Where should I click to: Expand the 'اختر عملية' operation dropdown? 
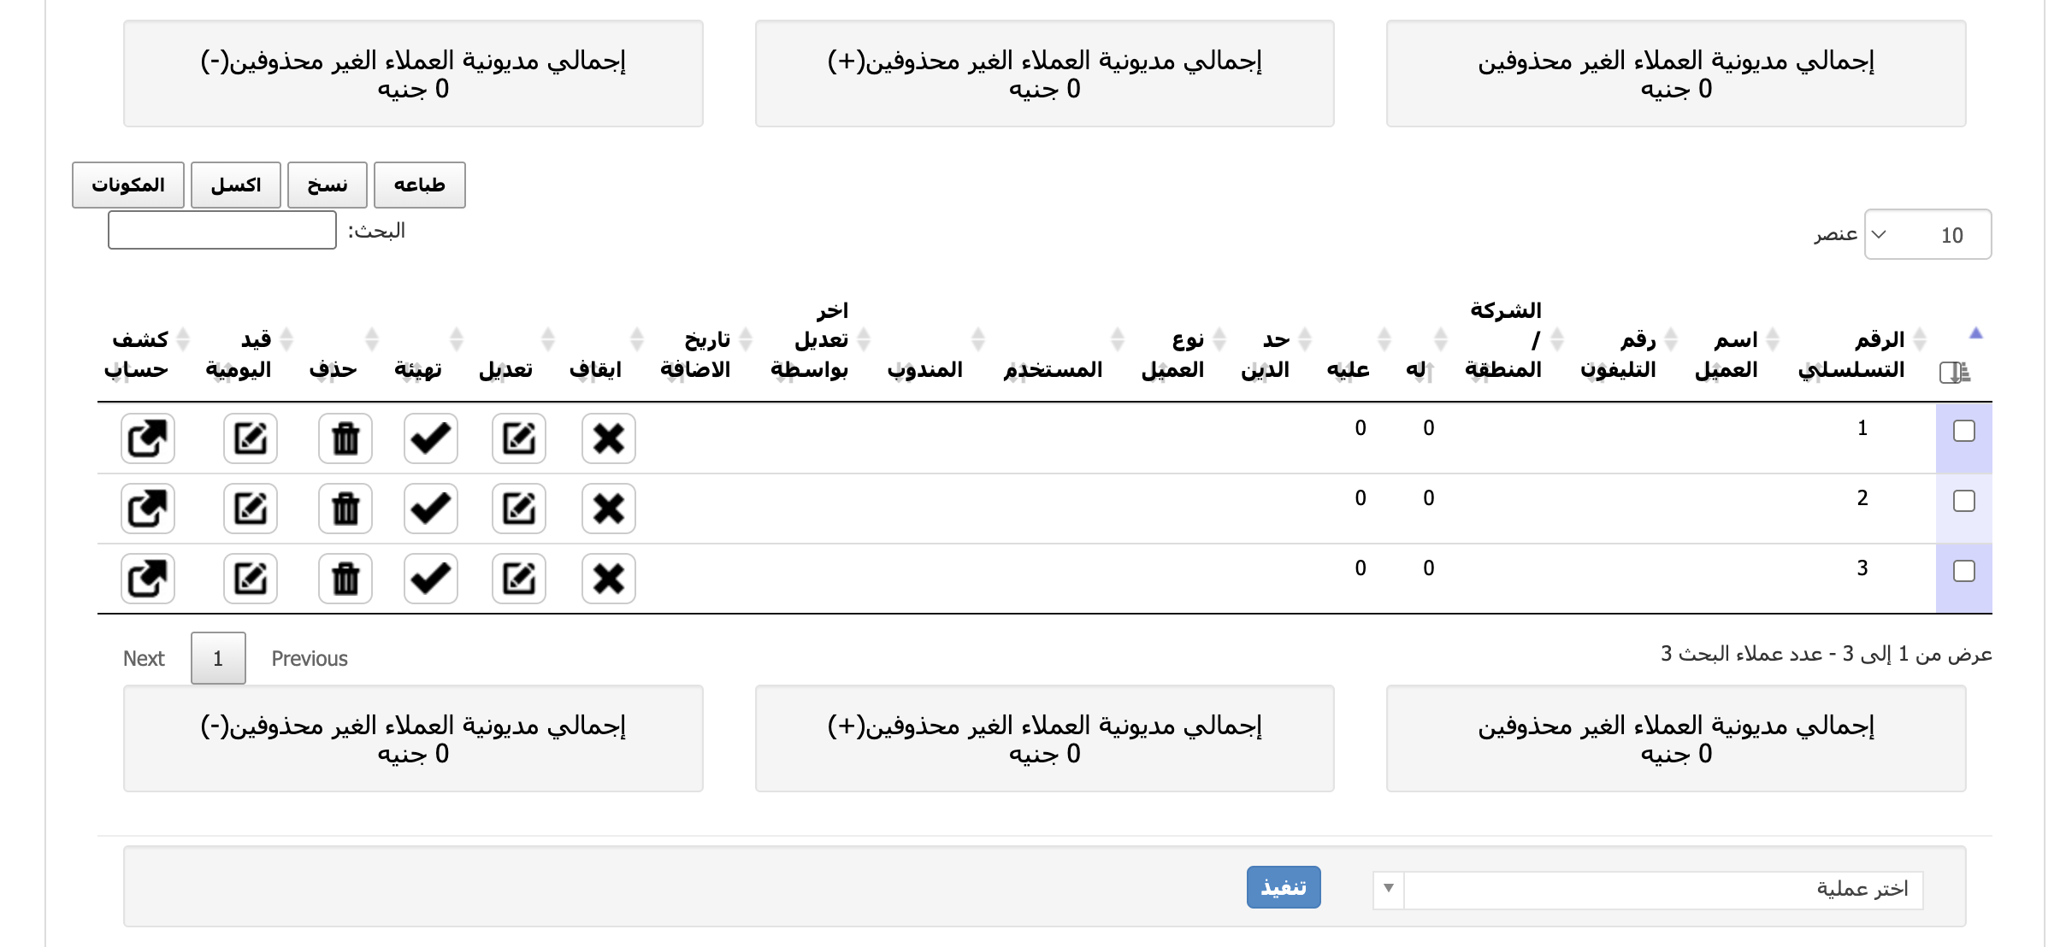click(x=1647, y=889)
